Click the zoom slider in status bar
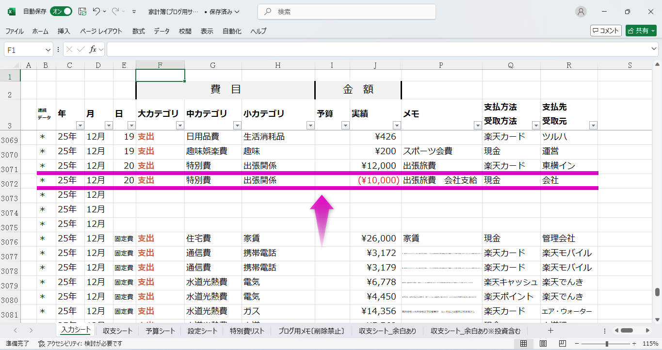This screenshot has width=662, height=350. [607, 344]
